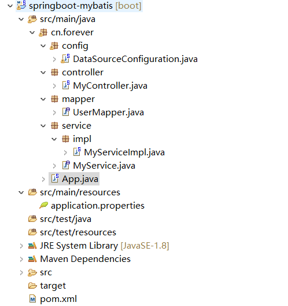288x306 pixels.
Task: Click the MyServiceImpl.java class icon
Action: (x=77, y=152)
